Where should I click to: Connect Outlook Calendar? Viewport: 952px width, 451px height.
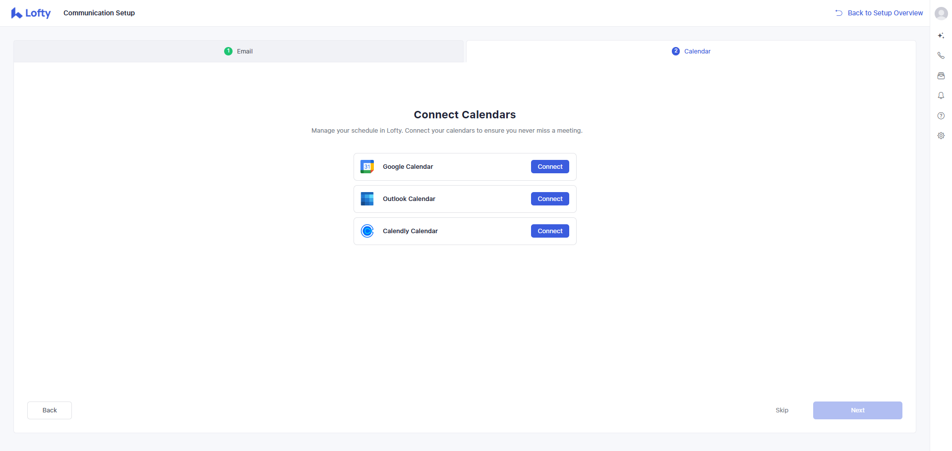coord(549,199)
